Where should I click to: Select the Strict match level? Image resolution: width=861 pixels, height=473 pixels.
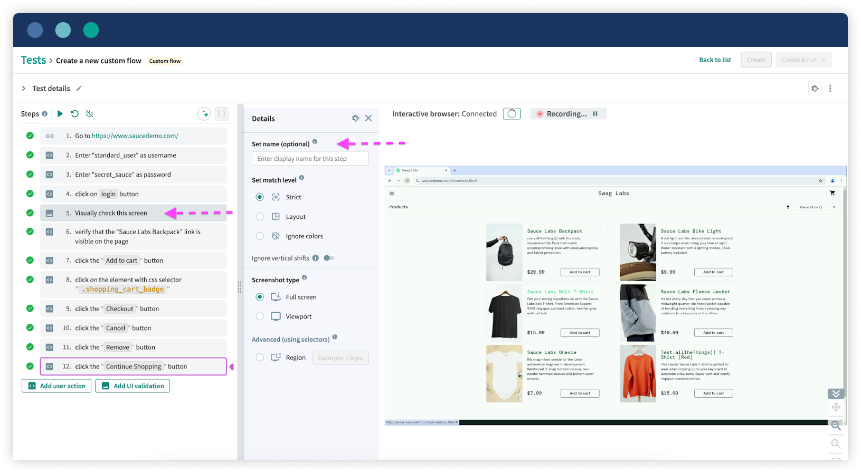(x=260, y=197)
